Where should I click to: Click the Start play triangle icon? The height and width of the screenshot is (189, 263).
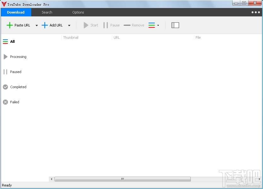[x=86, y=25]
